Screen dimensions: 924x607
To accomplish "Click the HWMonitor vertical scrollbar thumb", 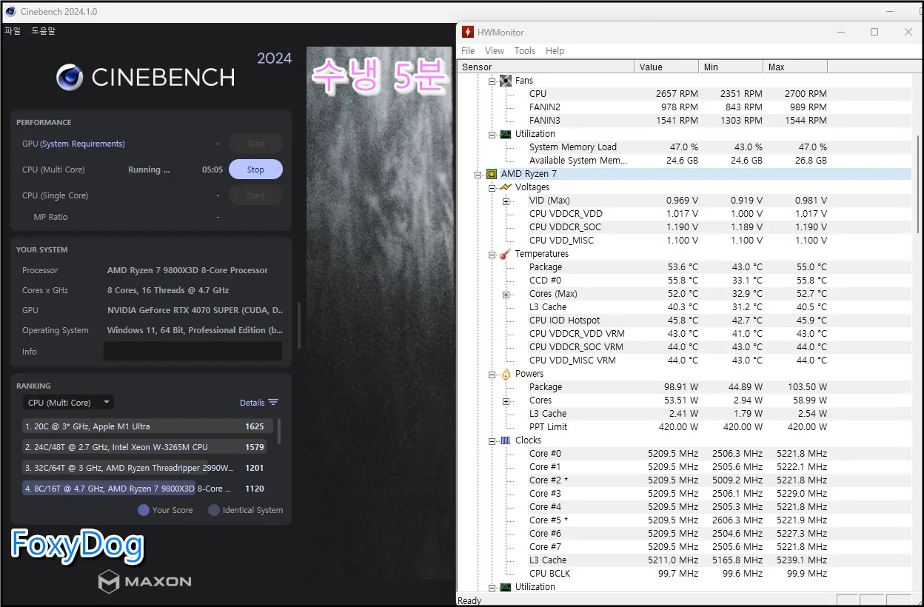I will pyautogui.click(x=919, y=185).
